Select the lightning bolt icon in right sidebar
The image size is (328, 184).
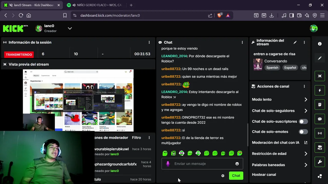[320, 90]
